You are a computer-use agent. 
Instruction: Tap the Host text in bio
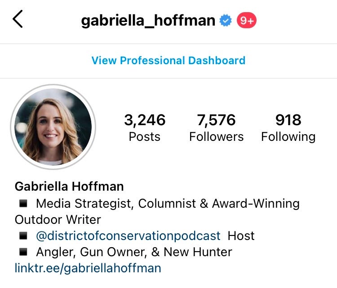point(241,236)
